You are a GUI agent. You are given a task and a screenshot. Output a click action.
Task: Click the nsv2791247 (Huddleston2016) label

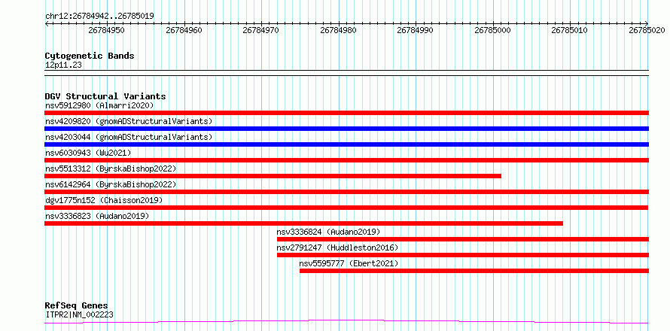coord(337,247)
